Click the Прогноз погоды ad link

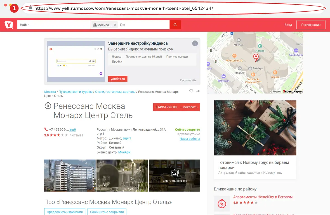click(x=177, y=56)
